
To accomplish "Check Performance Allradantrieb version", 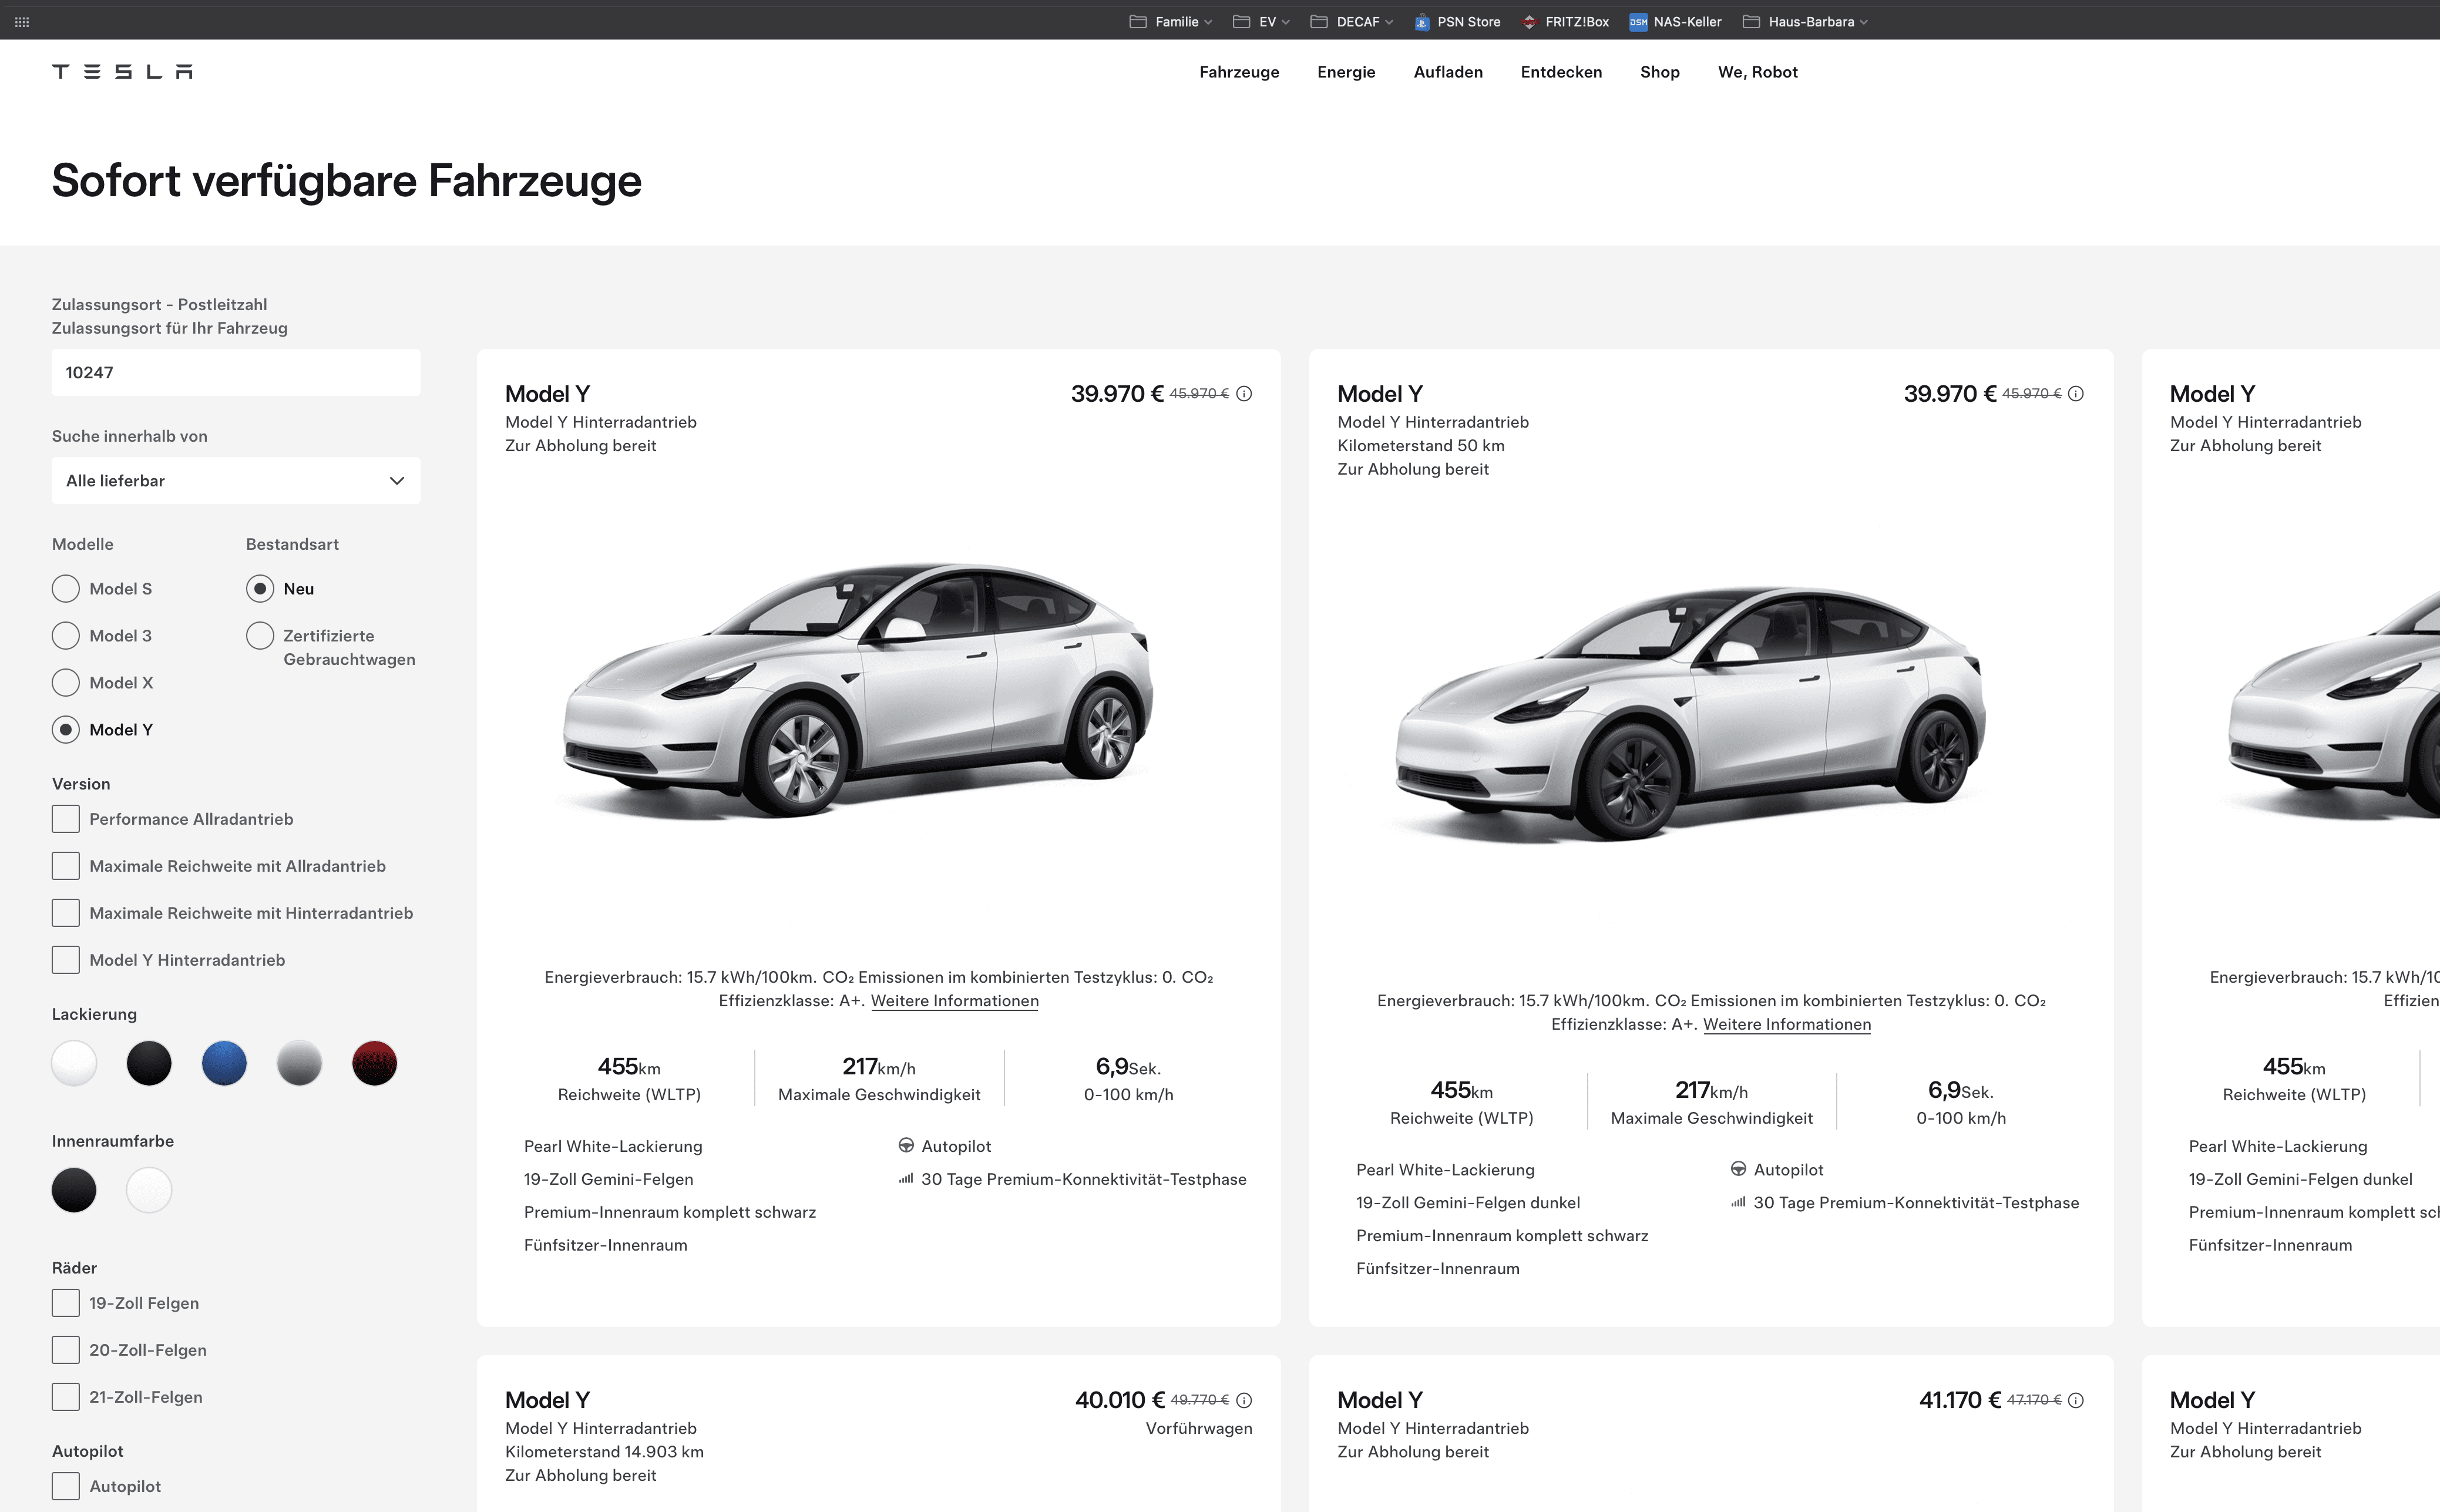I will [66, 818].
